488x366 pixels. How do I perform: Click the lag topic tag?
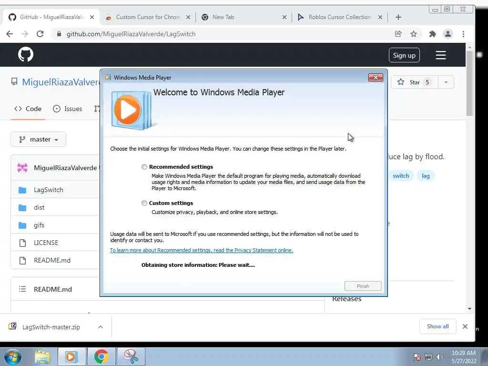[x=426, y=176]
